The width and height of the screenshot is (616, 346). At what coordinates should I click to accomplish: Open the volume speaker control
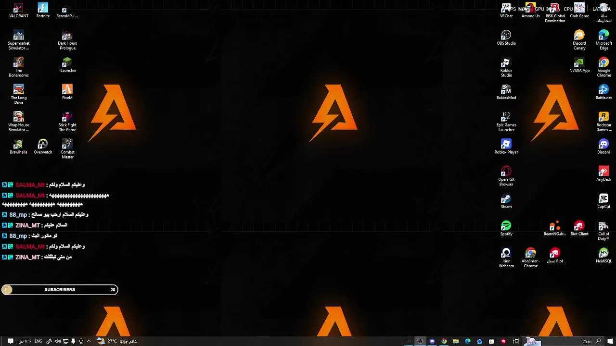coord(58,341)
